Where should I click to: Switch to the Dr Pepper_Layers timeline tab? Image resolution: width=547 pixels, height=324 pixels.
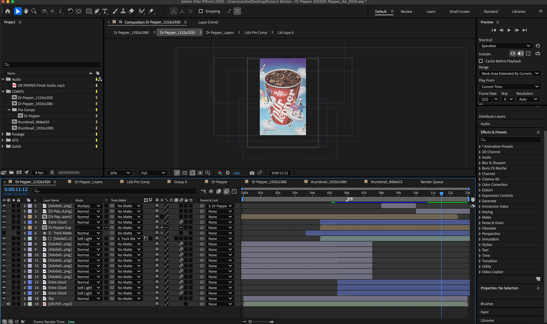click(x=88, y=182)
